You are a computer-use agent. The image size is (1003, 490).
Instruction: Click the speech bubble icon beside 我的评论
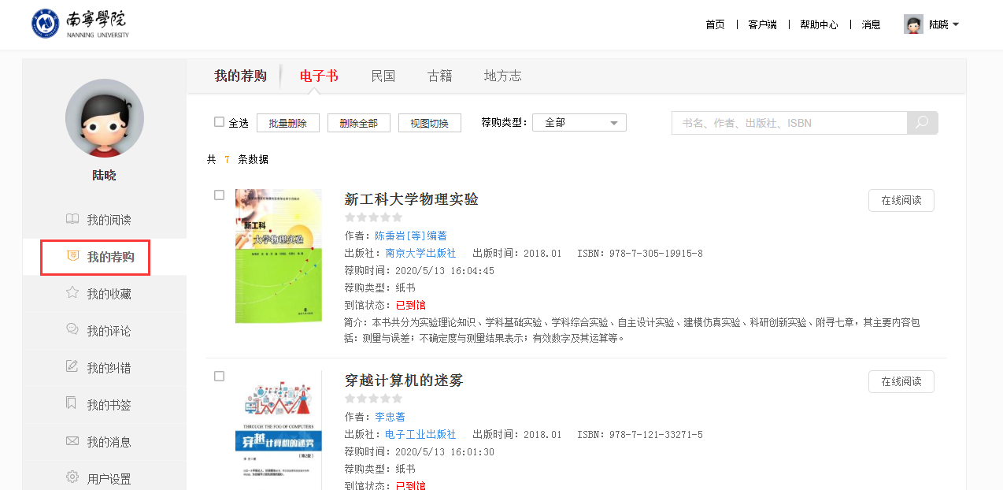click(x=72, y=330)
